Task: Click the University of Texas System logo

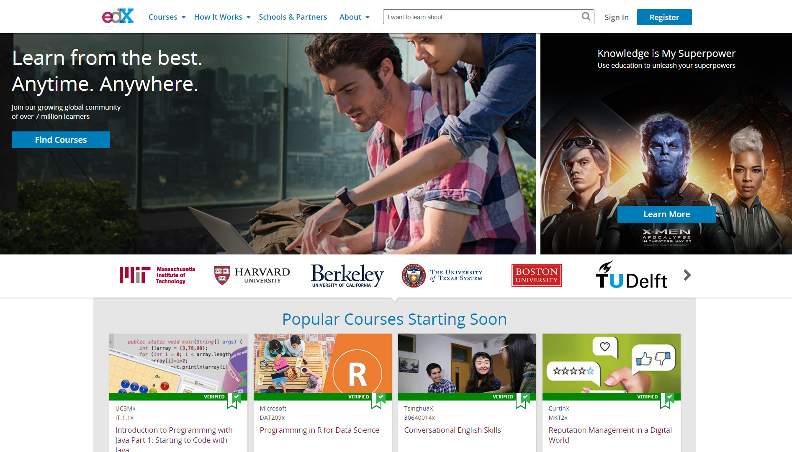Action: click(442, 275)
